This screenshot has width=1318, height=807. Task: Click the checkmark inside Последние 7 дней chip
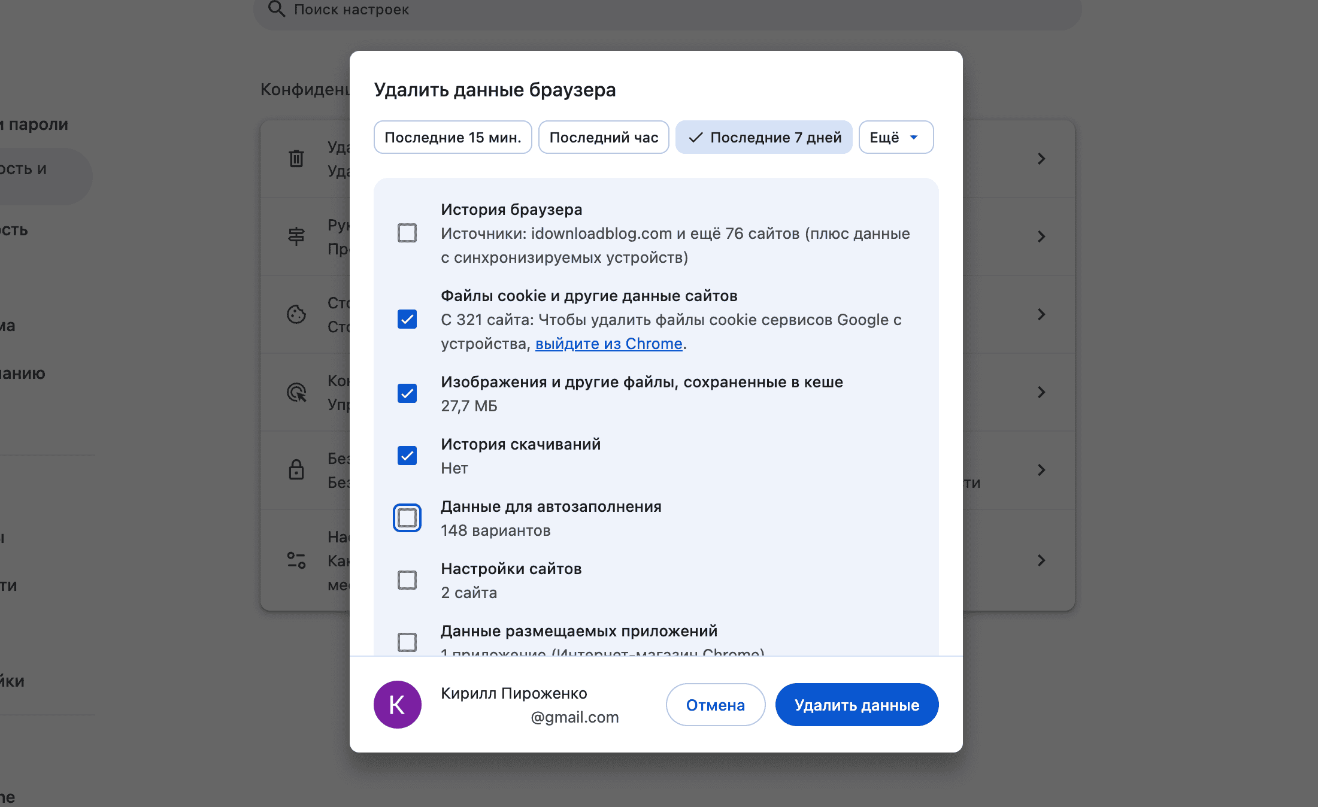pos(695,137)
